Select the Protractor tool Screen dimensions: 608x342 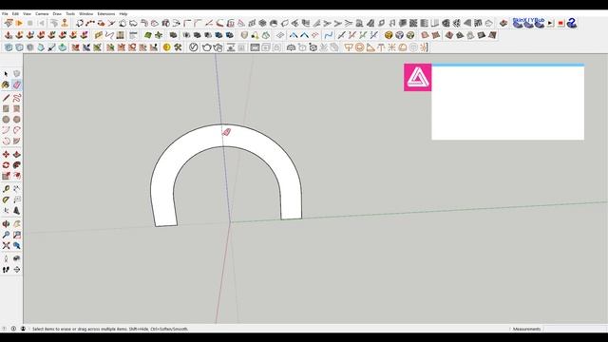[6, 199]
